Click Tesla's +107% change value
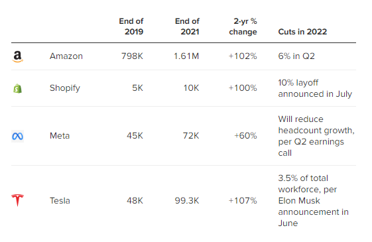 pos(243,201)
